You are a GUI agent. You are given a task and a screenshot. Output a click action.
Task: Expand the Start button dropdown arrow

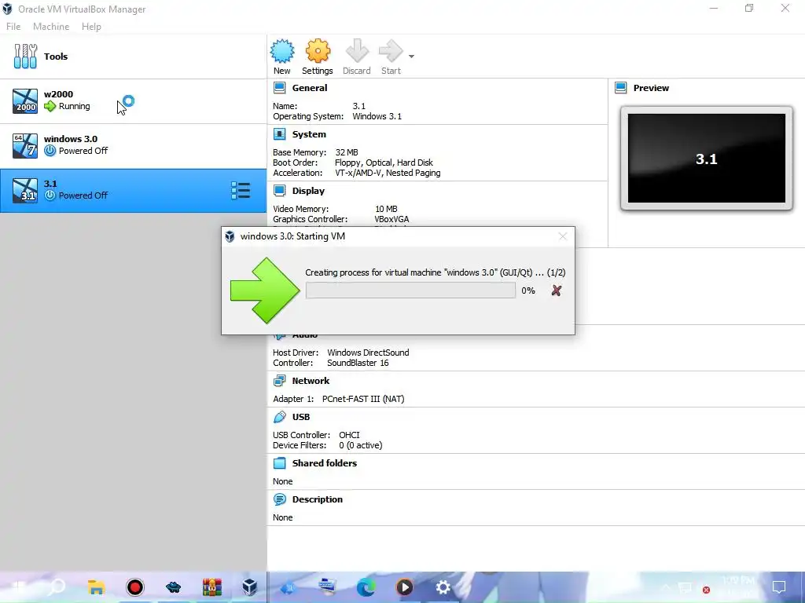411,57
